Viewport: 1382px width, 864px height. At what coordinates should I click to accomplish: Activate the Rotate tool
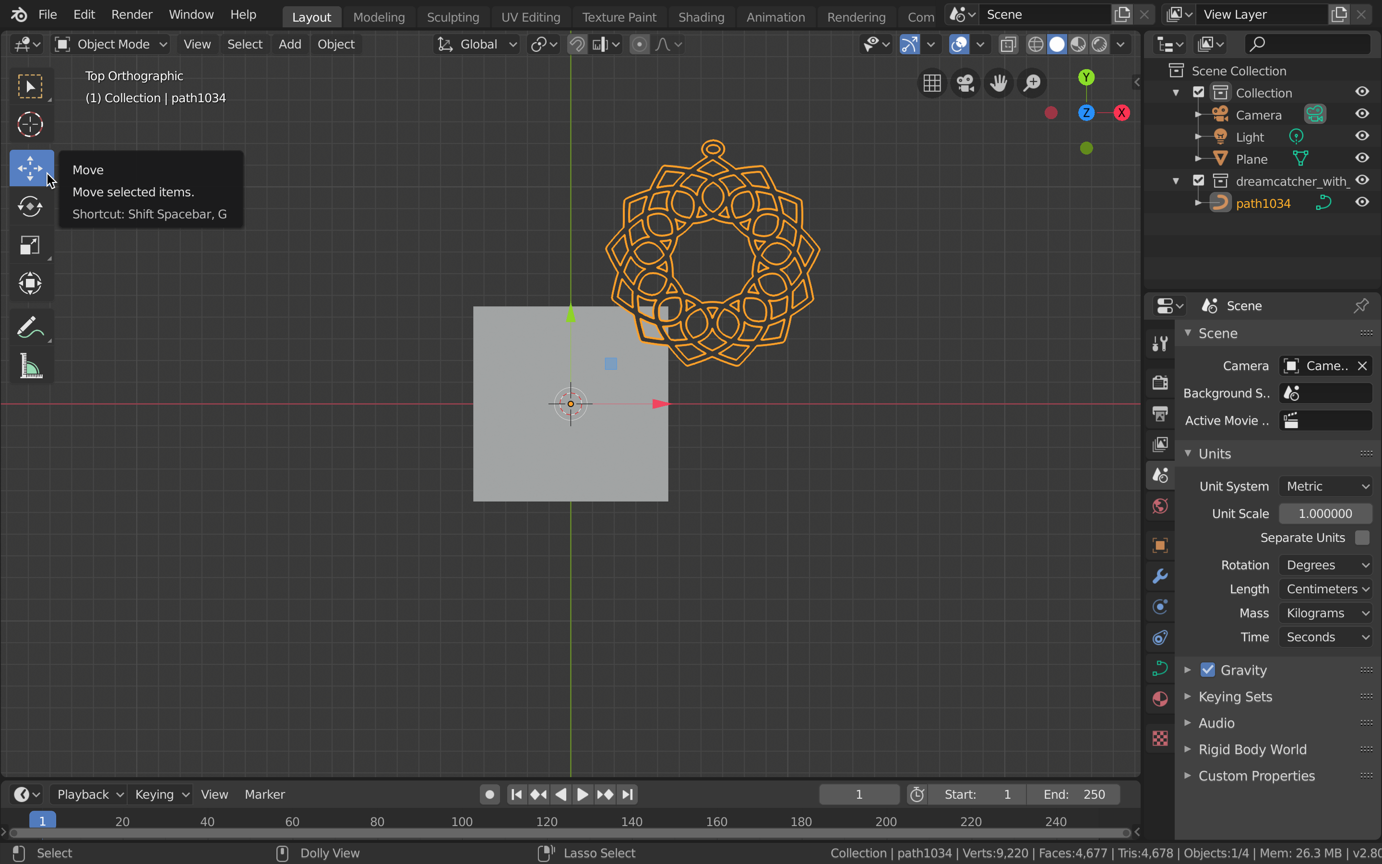[x=31, y=206]
